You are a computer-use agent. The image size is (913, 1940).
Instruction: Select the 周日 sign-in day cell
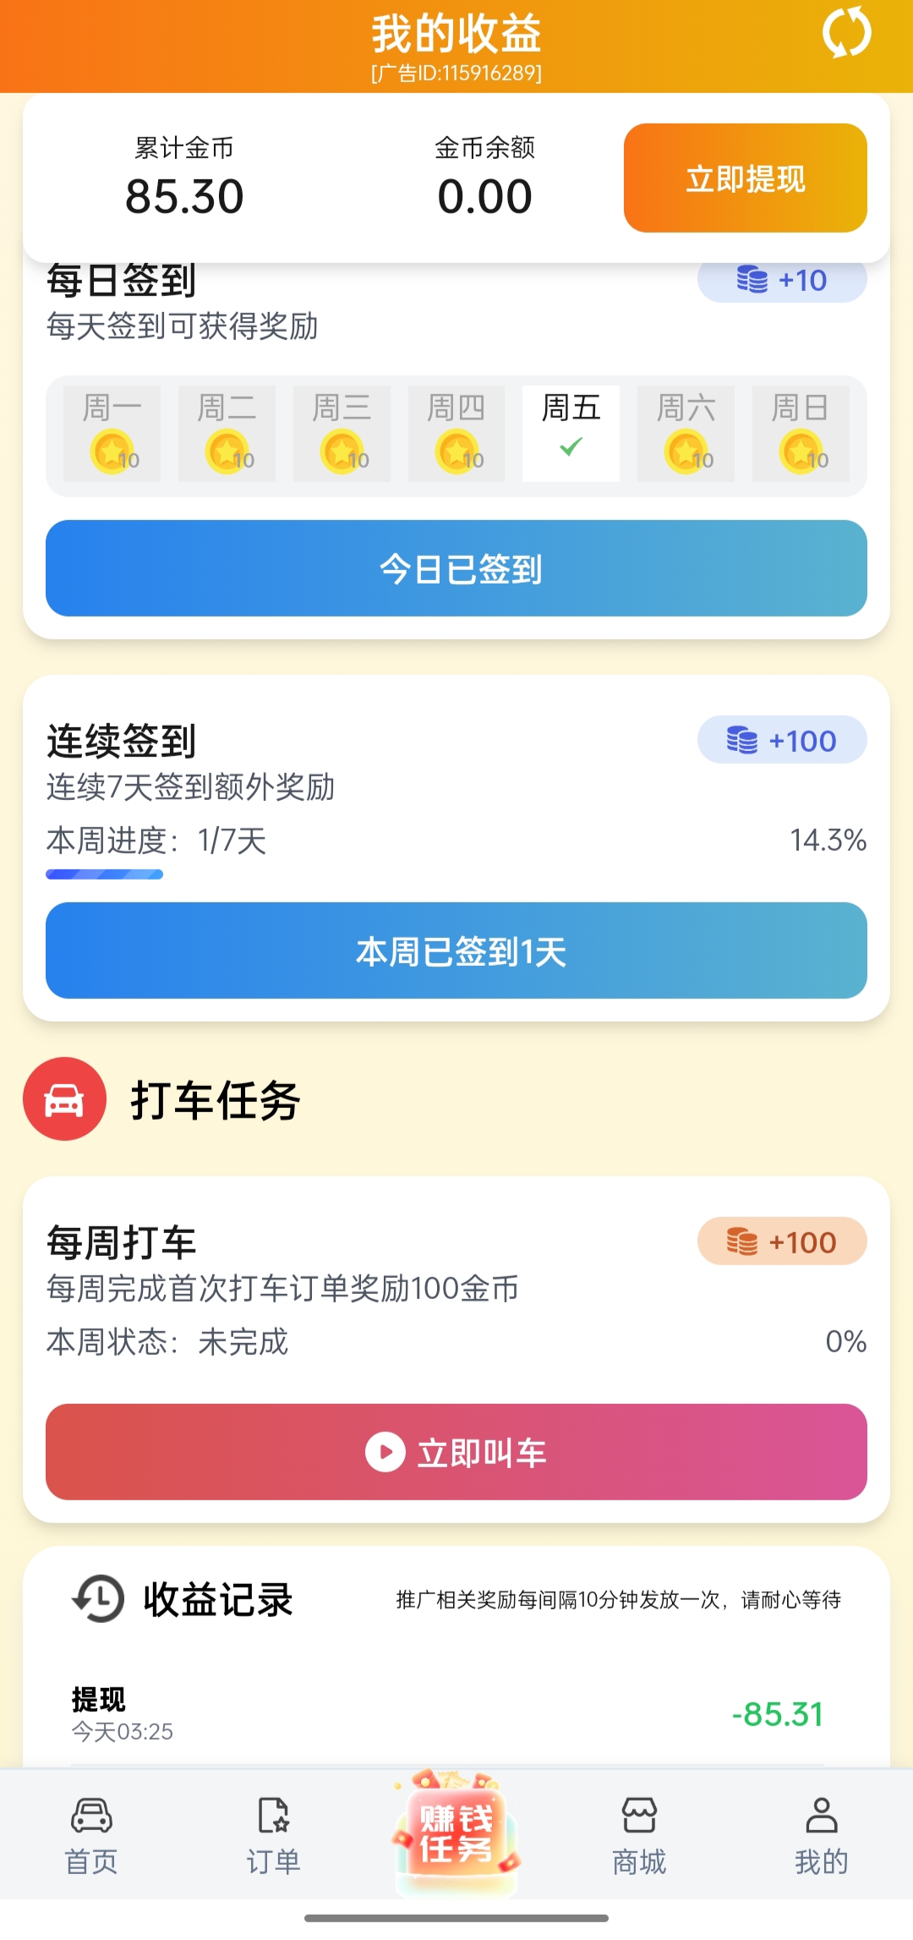[801, 434]
